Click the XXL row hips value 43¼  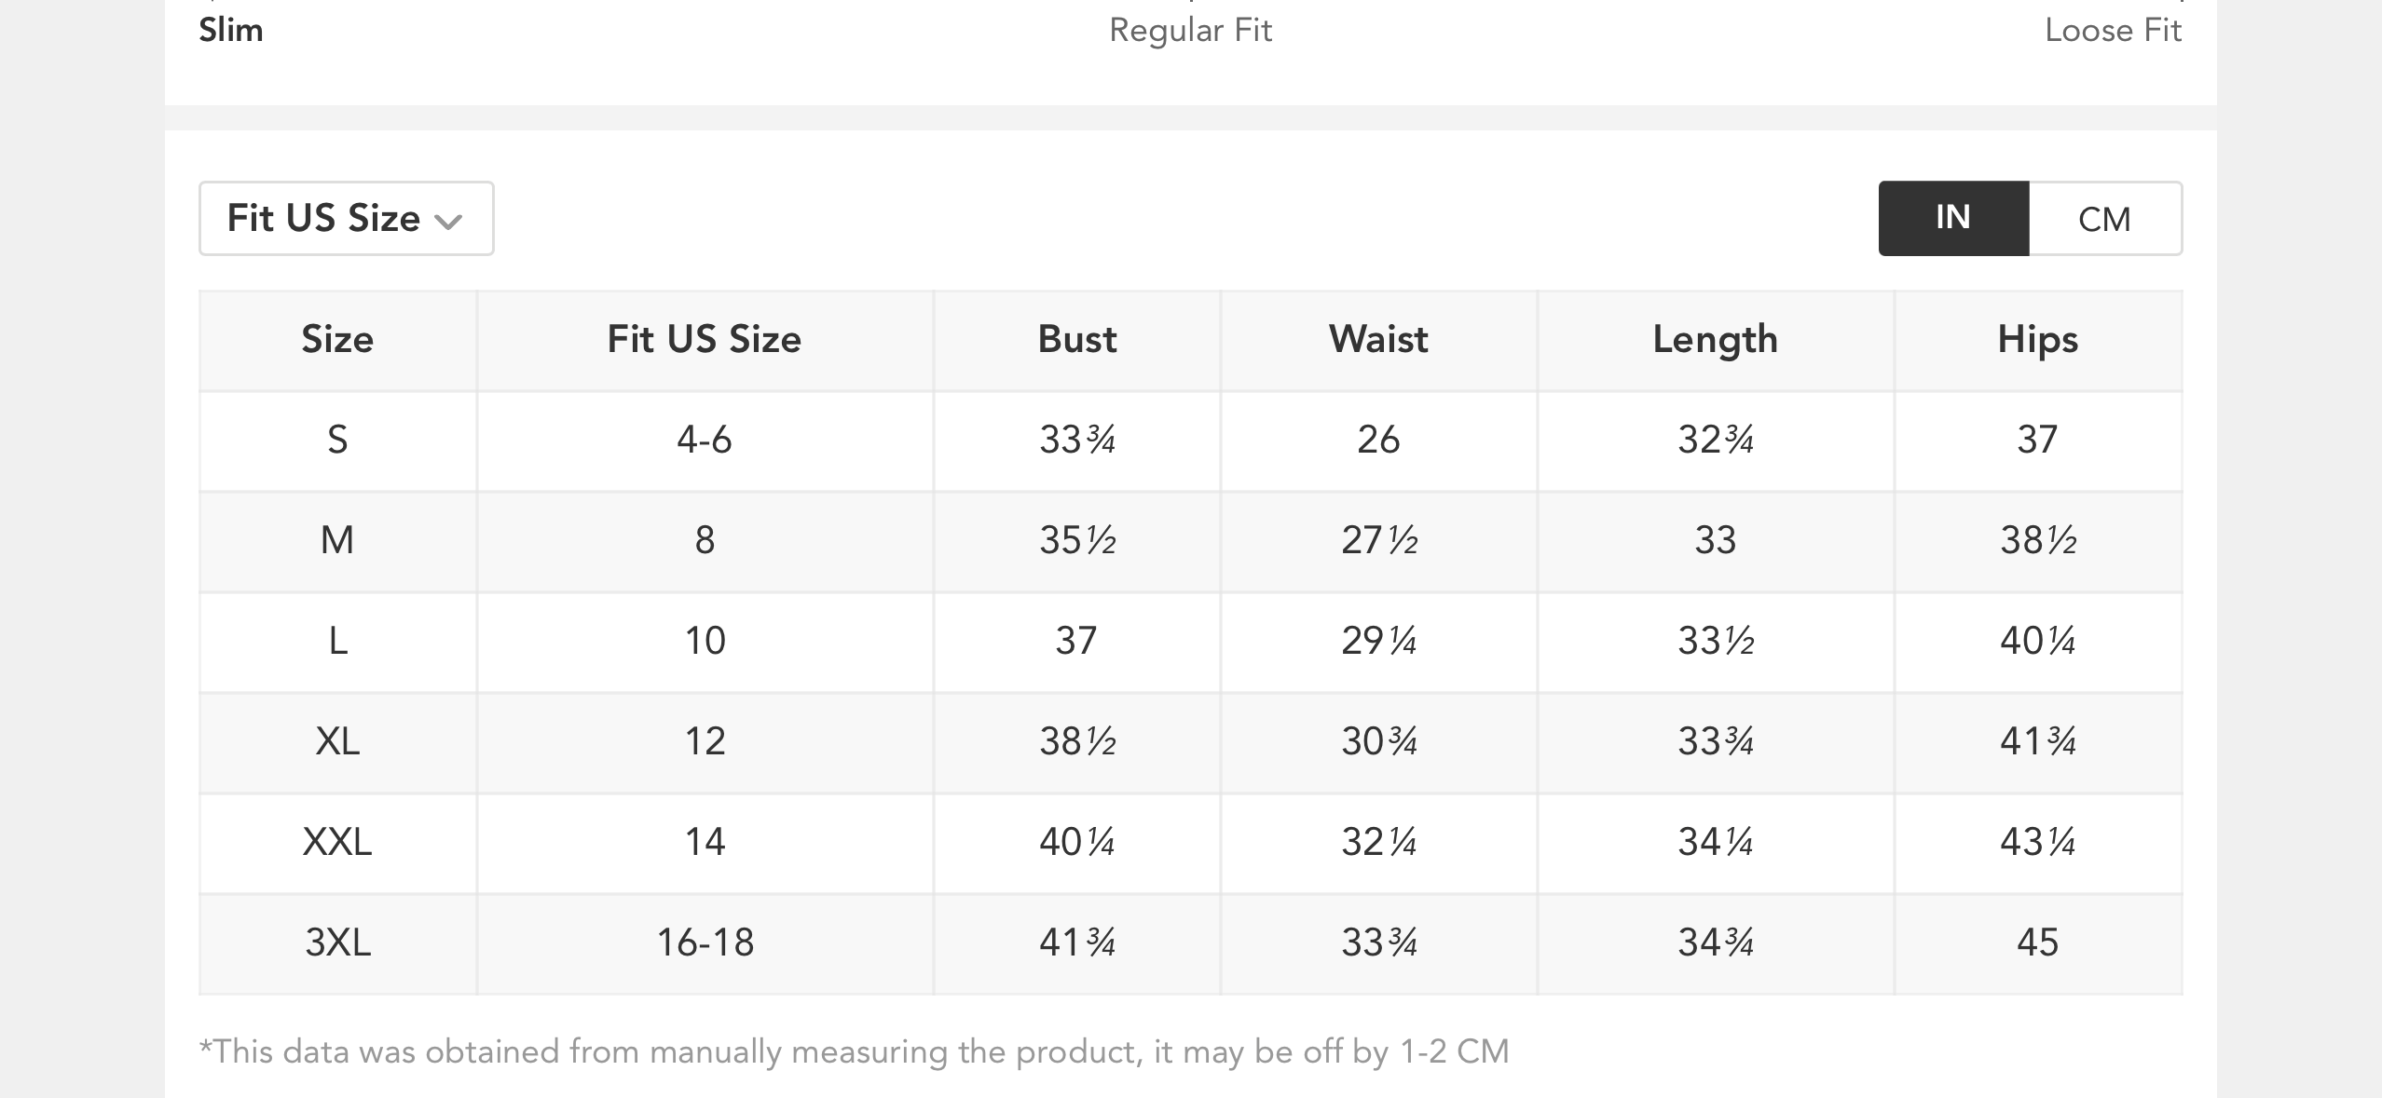(x=2038, y=842)
